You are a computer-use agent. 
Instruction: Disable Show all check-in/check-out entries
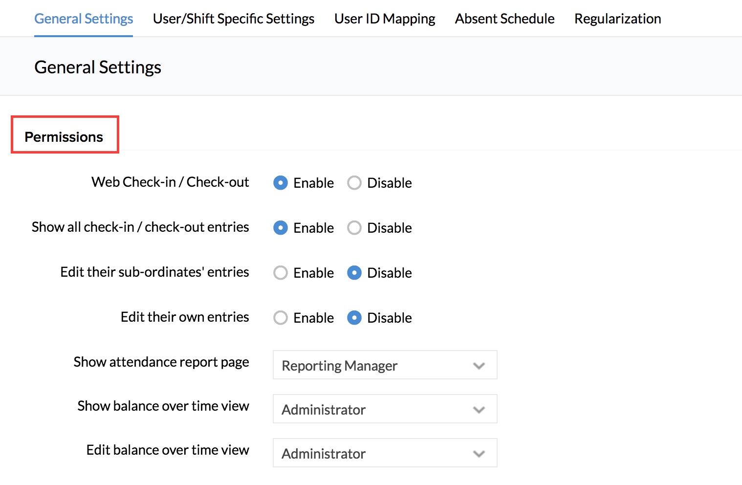[354, 228]
